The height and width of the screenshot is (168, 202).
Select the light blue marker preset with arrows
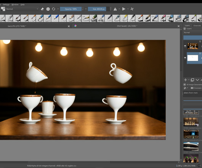click(170, 18)
